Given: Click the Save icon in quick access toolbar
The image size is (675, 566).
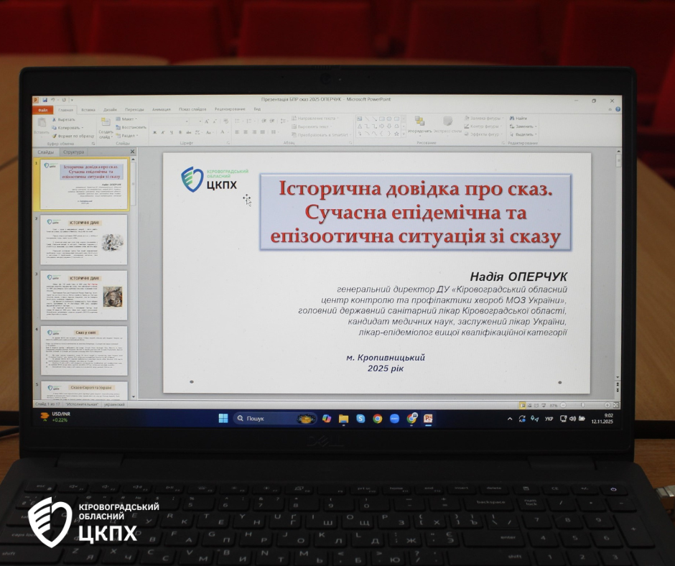Looking at the screenshot, I should (x=45, y=100).
